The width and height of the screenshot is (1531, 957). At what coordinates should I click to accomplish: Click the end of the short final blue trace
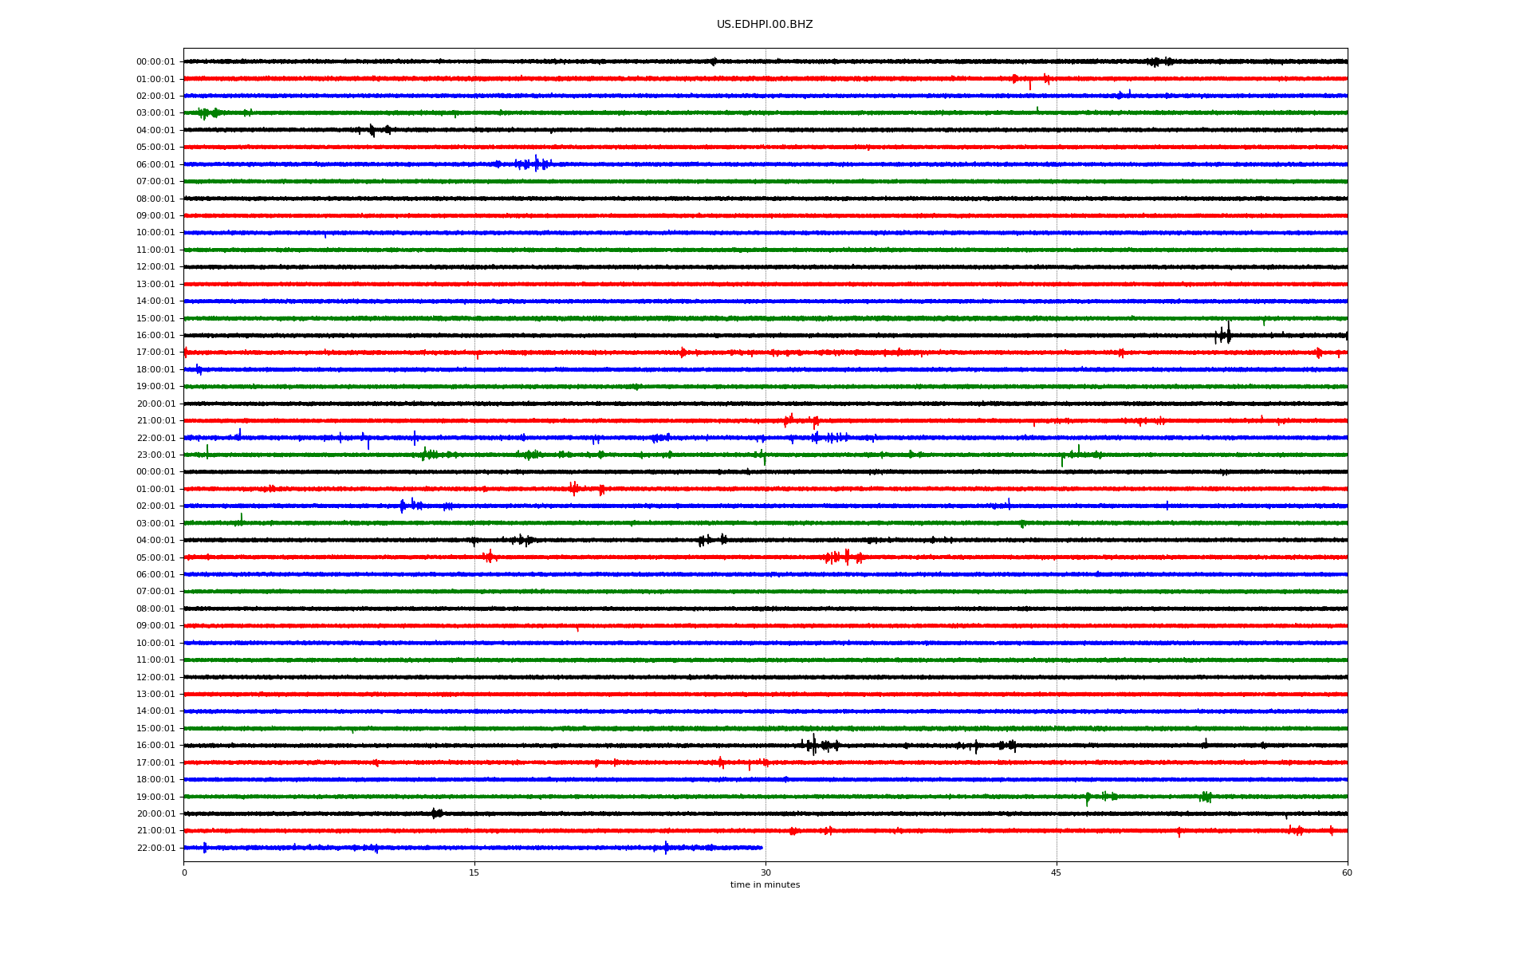(x=762, y=848)
